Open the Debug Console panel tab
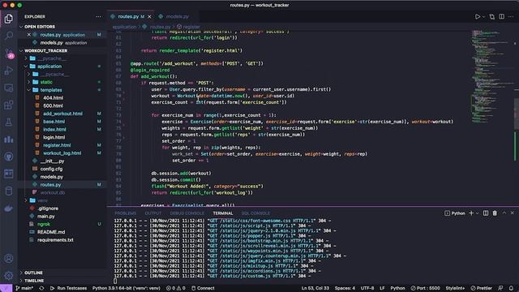The height and width of the screenshot is (292, 519). (187, 213)
